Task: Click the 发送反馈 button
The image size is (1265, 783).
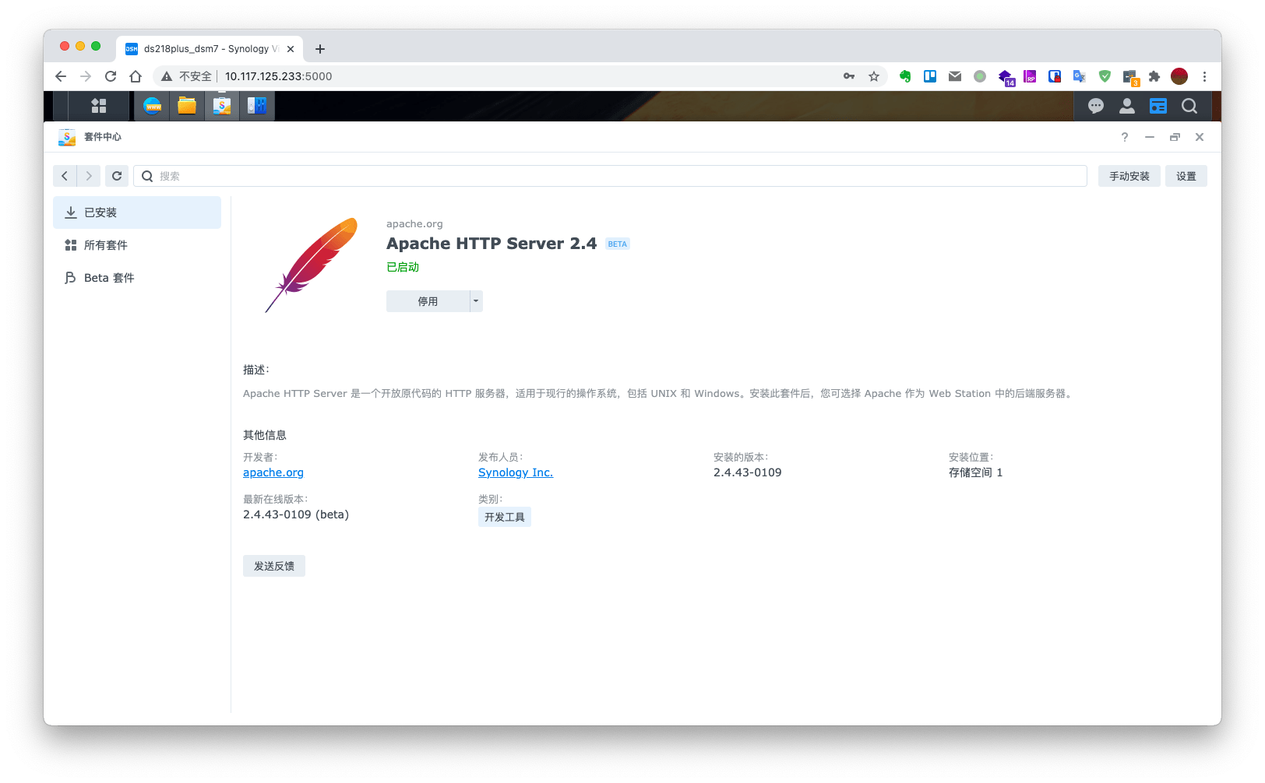Action: (x=274, y=566)
